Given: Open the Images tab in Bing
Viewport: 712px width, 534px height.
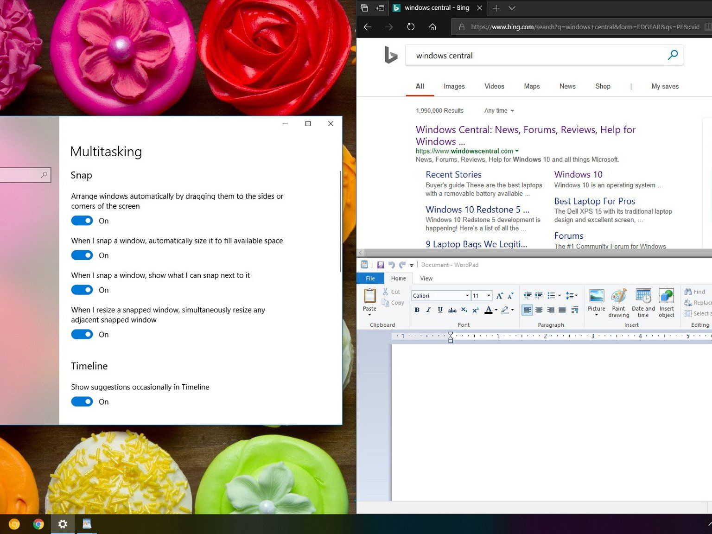Looking at the screenshot, I should [x=454, y=86].
